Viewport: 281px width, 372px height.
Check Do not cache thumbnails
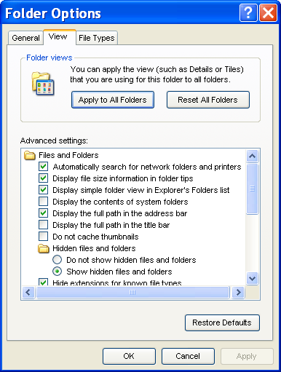point(44,237)
